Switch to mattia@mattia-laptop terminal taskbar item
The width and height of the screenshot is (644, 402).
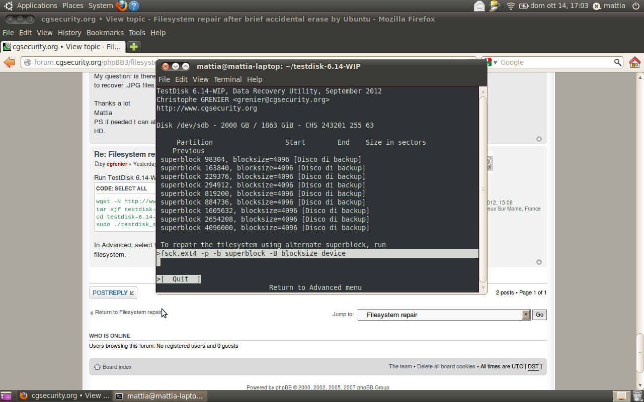159,396
